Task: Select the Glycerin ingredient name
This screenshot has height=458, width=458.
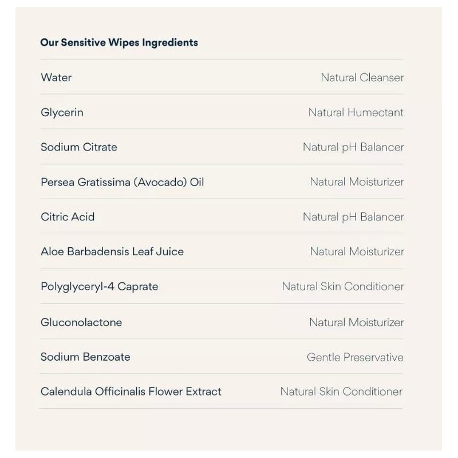Action: [x=62, y=112]
